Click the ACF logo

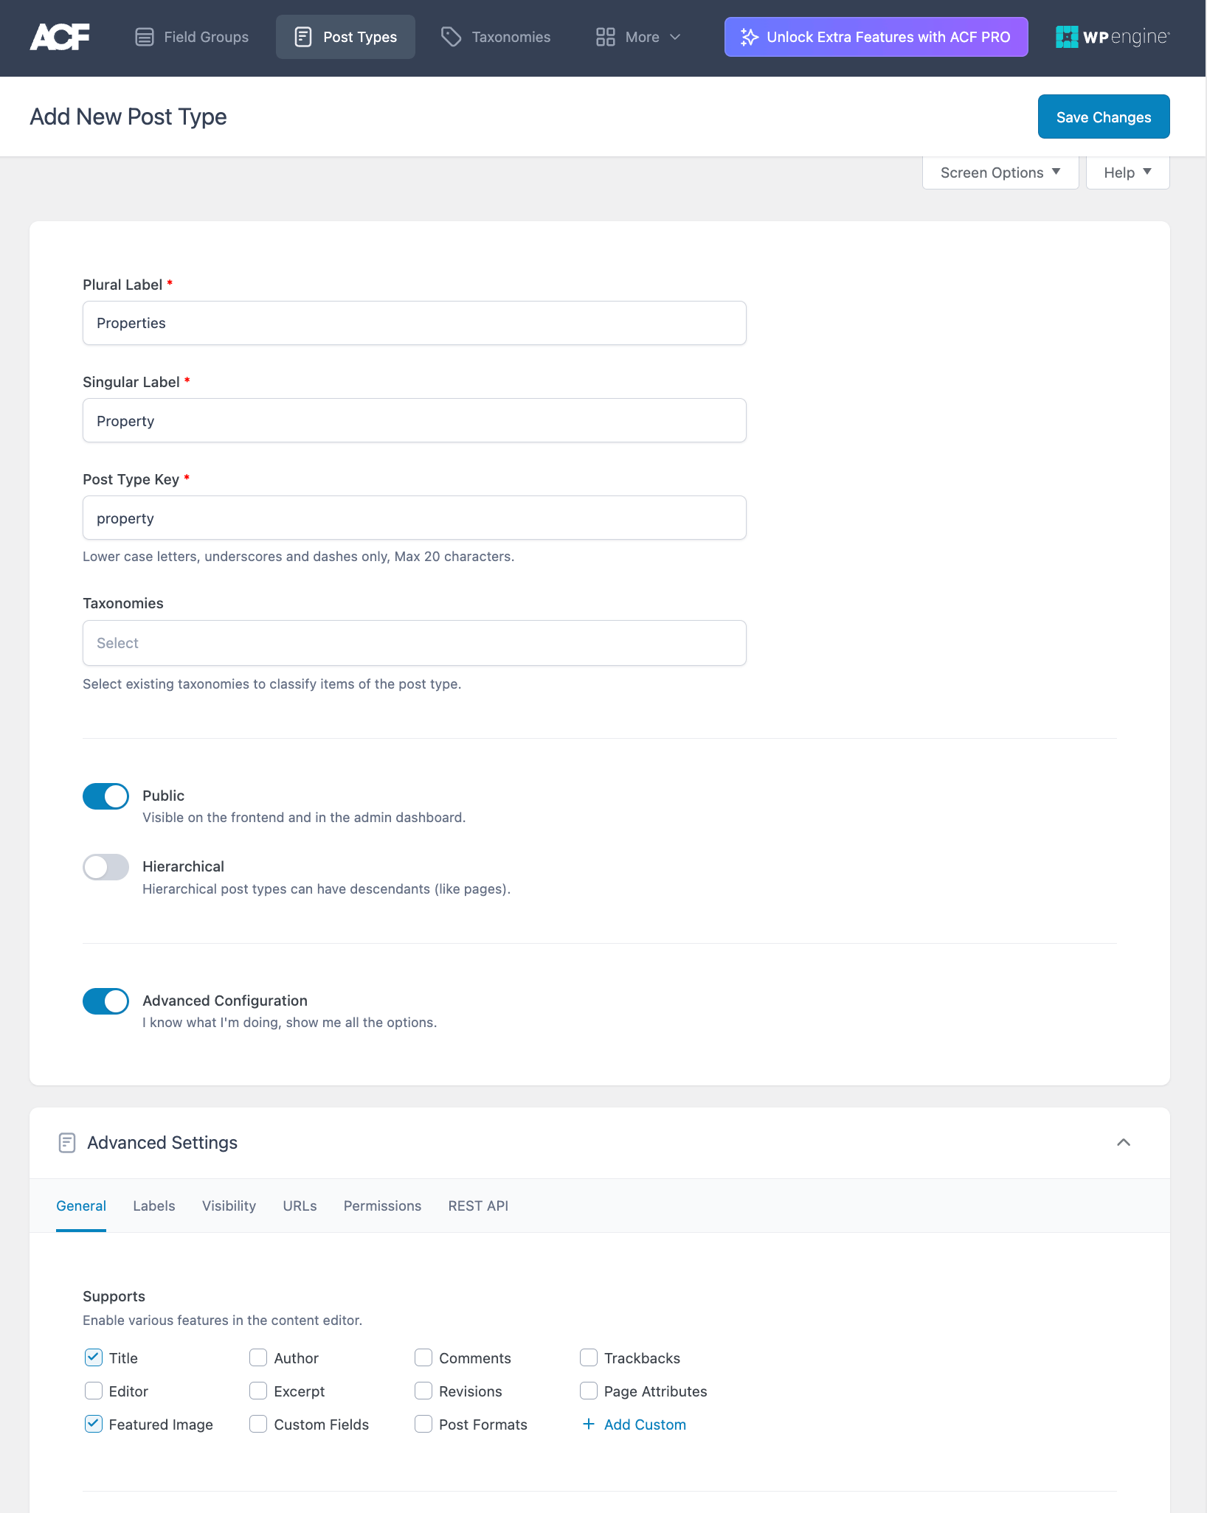[59, 37]
